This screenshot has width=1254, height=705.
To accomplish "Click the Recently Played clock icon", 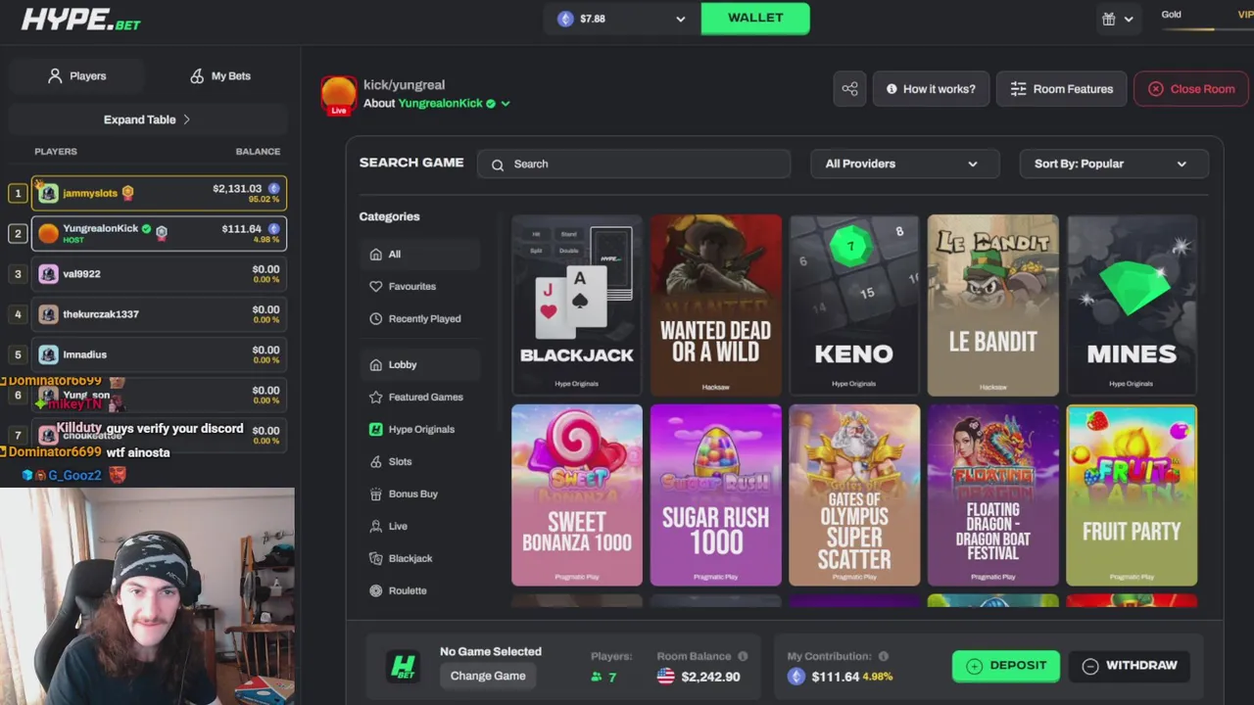I will click(375, 319).
